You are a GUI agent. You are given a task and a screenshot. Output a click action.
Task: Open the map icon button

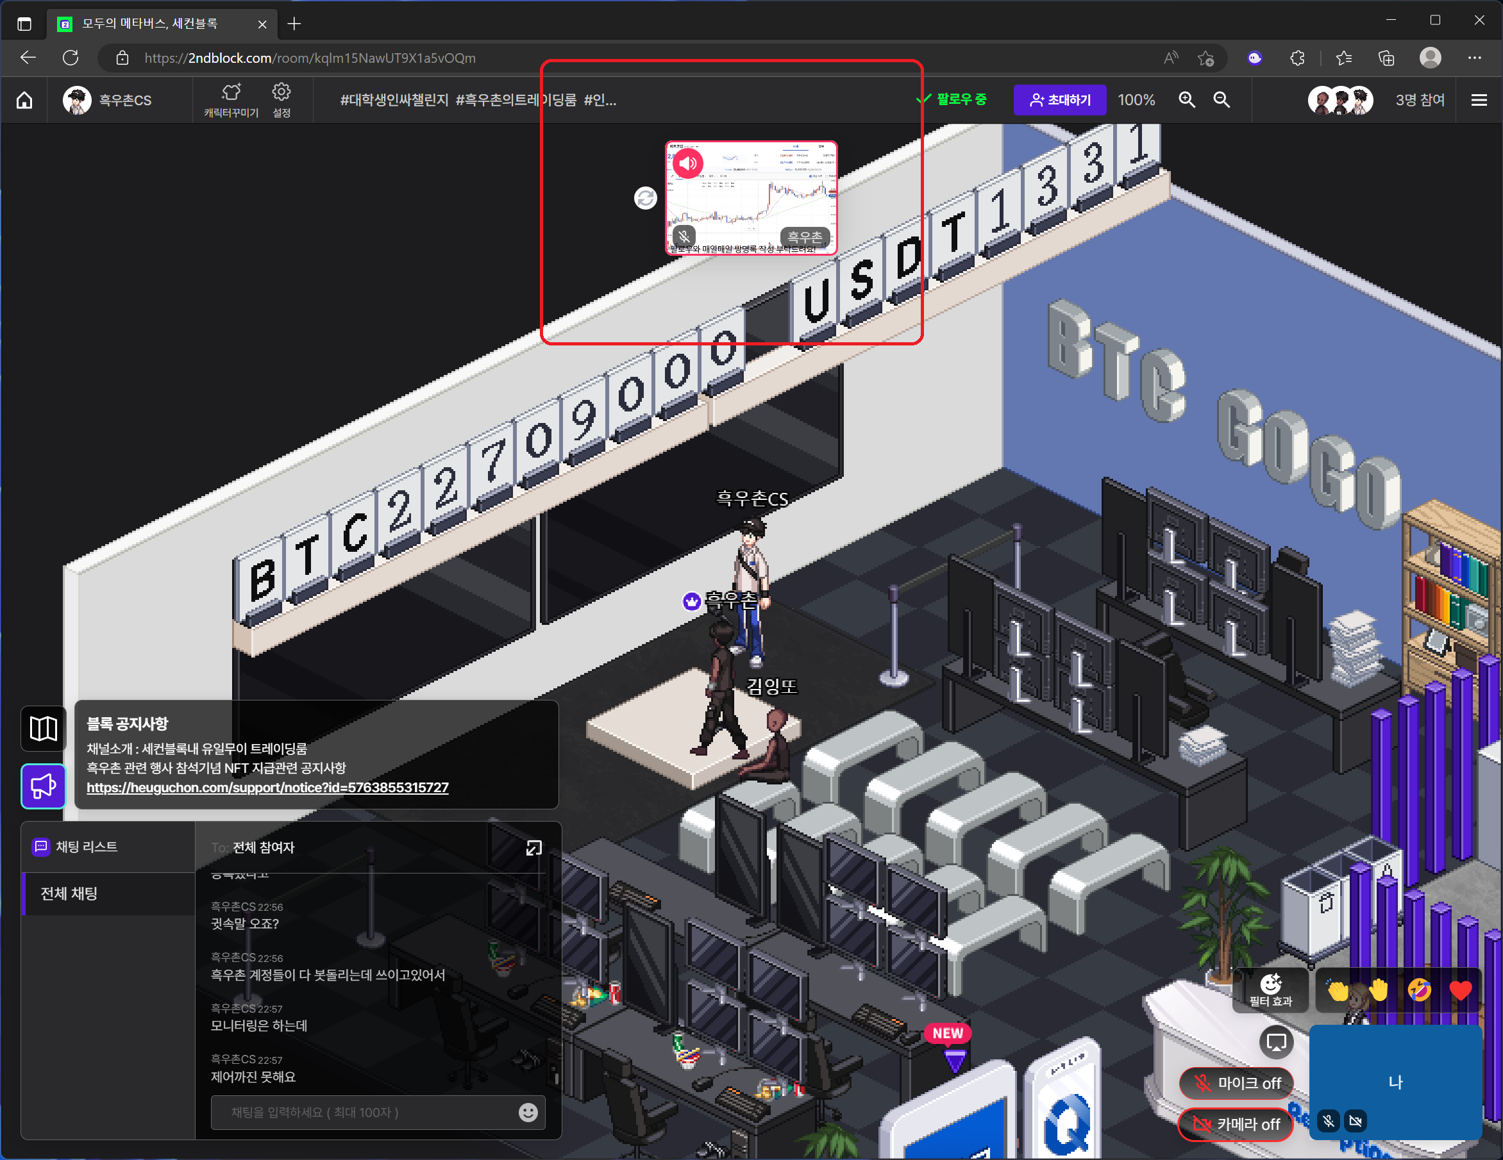pos(44,728)
